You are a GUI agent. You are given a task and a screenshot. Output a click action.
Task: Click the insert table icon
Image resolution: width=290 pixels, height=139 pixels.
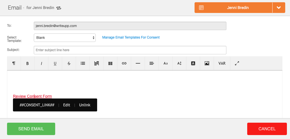[x=110, y=63]
